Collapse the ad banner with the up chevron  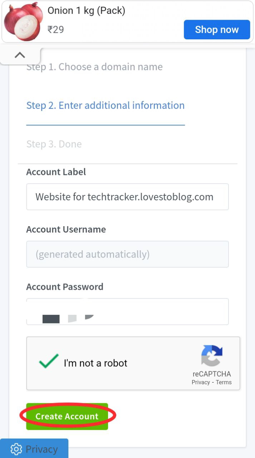pyautogui.click(x=20, y=55)
